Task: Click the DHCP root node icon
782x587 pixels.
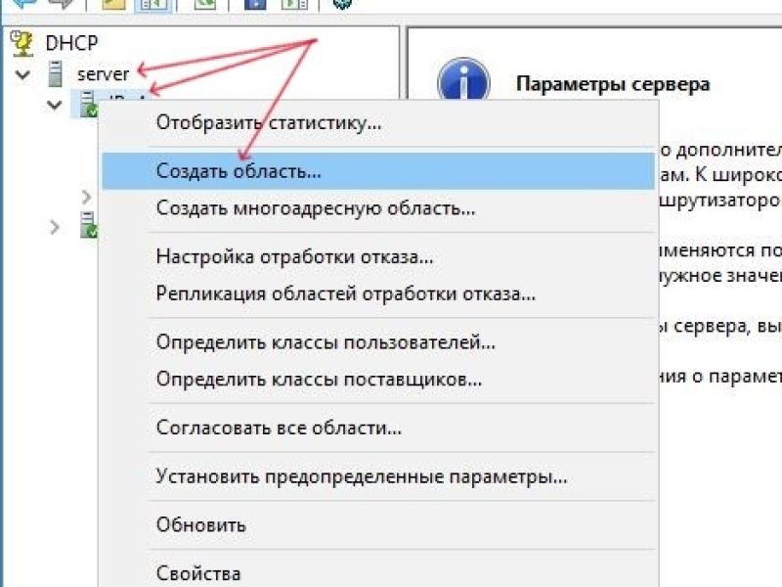Action: click(22, 42)
